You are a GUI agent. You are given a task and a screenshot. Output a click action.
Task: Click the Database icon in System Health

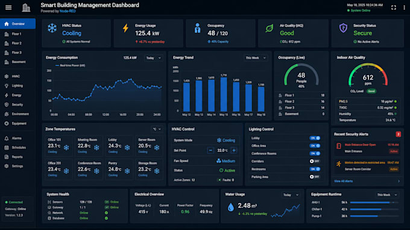point(49,218)
